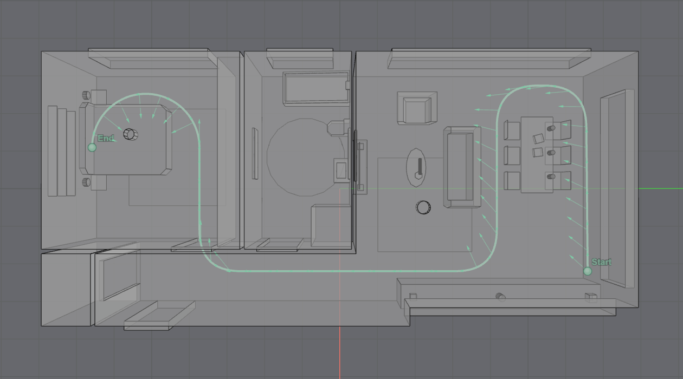Select the doormat at the entrance
Image resolution: width=683 pixels, height=379 pixels.
point(158,317)
